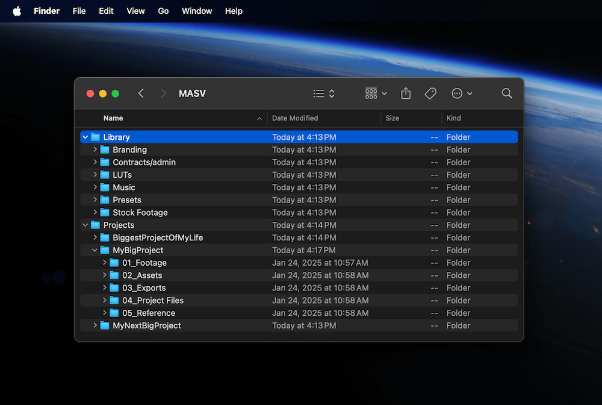602x405 pixels.
Task: Expand the Stock Footage folder
Action: point(95,213)
